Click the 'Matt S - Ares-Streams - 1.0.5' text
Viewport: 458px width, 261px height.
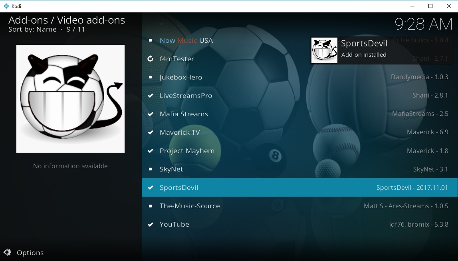406,206
